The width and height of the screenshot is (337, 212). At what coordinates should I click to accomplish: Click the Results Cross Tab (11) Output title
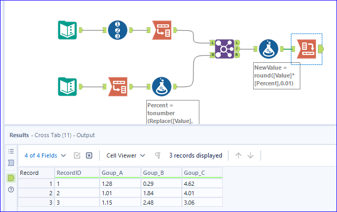click(52, 135)
